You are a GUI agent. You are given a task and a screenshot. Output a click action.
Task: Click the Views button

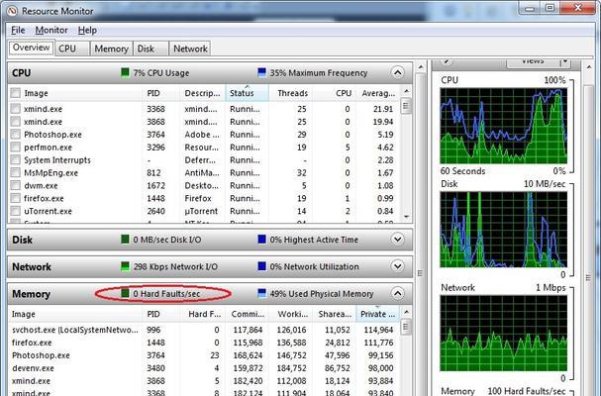pos(533,62)
